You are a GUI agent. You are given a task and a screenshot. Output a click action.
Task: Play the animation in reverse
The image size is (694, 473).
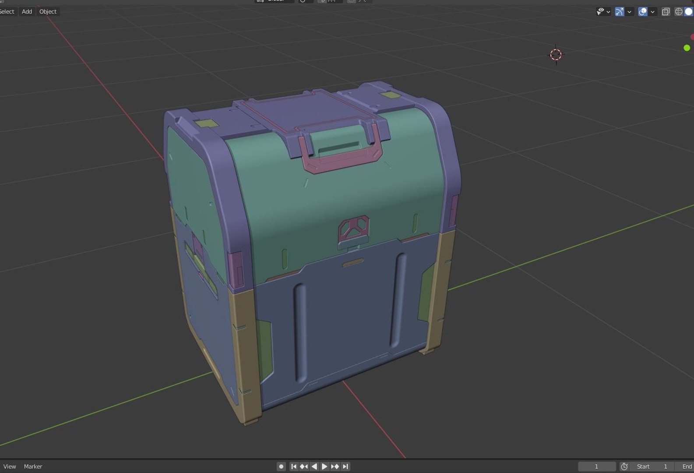(314, 466)
